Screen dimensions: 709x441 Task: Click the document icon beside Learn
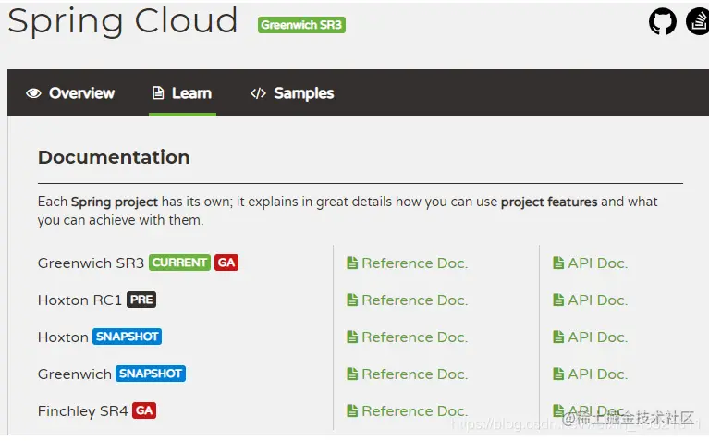pos(158,93)
